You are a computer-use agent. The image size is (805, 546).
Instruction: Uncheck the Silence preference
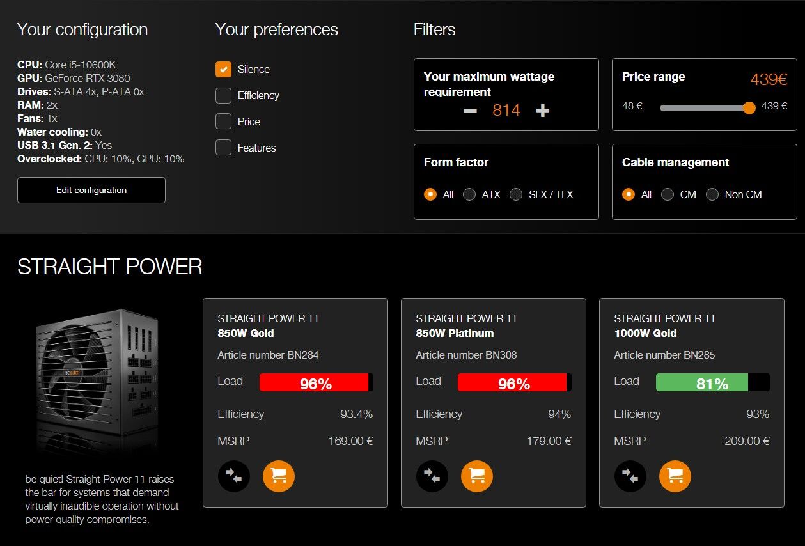pos(223,69)
